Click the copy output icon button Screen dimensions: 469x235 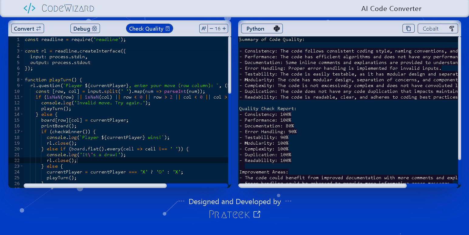408,29
